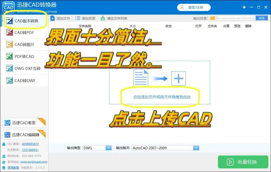
Task: Click the 迅捷CAD转换器 logo icon
Action: tap(9, 7)
